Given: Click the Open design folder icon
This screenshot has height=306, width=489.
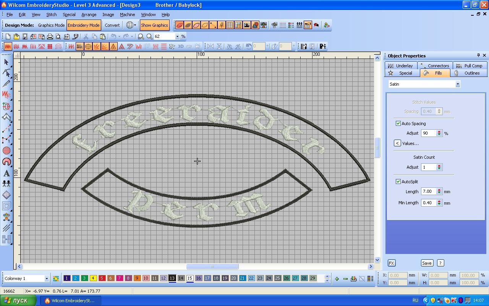Looking at the screenshot, I should click(16, 36).
